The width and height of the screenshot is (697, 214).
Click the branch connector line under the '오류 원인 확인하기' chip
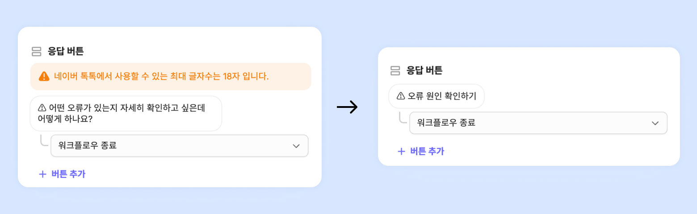403,118
